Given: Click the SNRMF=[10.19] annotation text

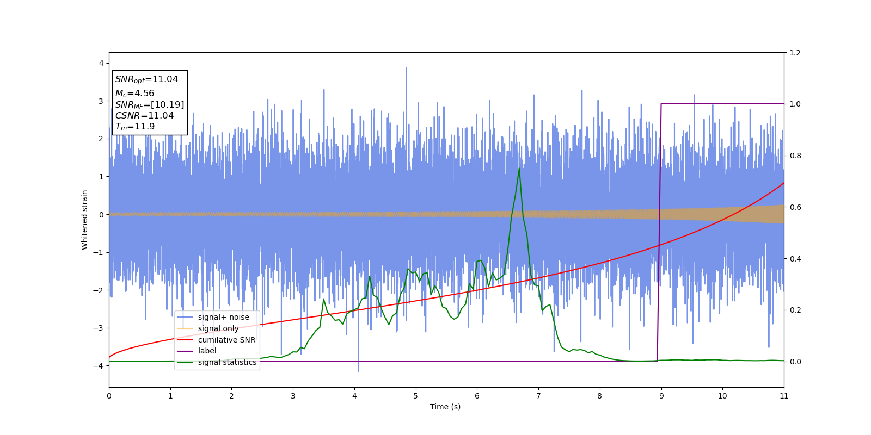Looking at the screenshot, I should 150,104.
